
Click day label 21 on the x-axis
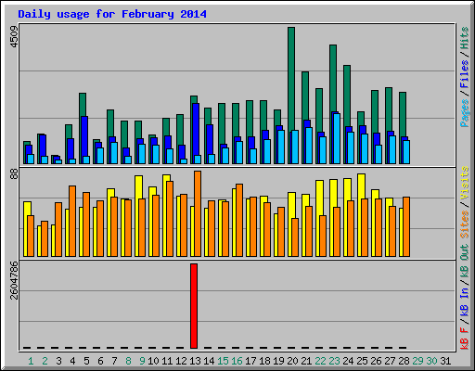[306, 361]
